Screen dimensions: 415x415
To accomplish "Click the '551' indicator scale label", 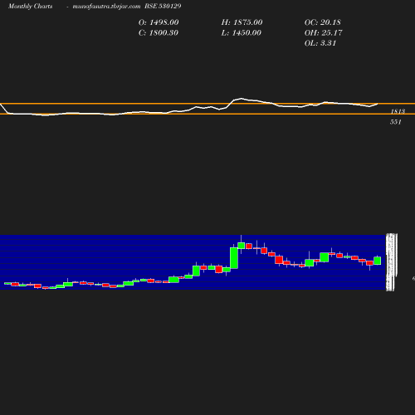I will tap(396, 122).
